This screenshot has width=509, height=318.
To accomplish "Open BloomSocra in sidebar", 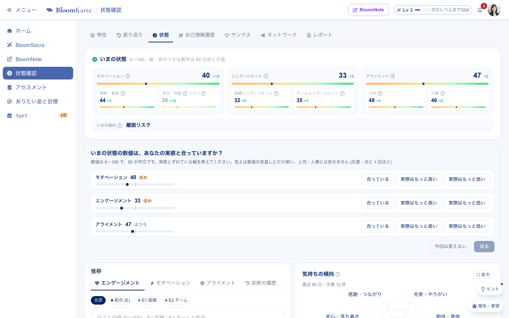I will point(38,45).
